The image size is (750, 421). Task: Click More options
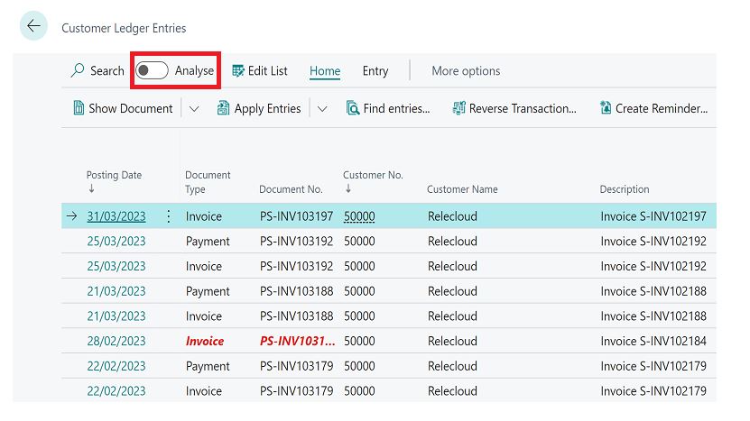coord(466,71)
